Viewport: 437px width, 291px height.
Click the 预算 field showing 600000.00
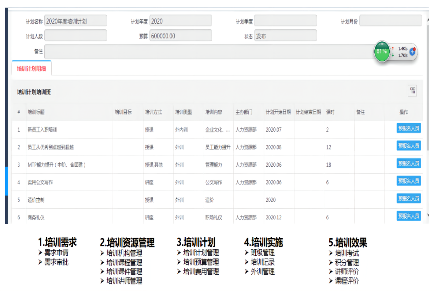click(181, 36)
